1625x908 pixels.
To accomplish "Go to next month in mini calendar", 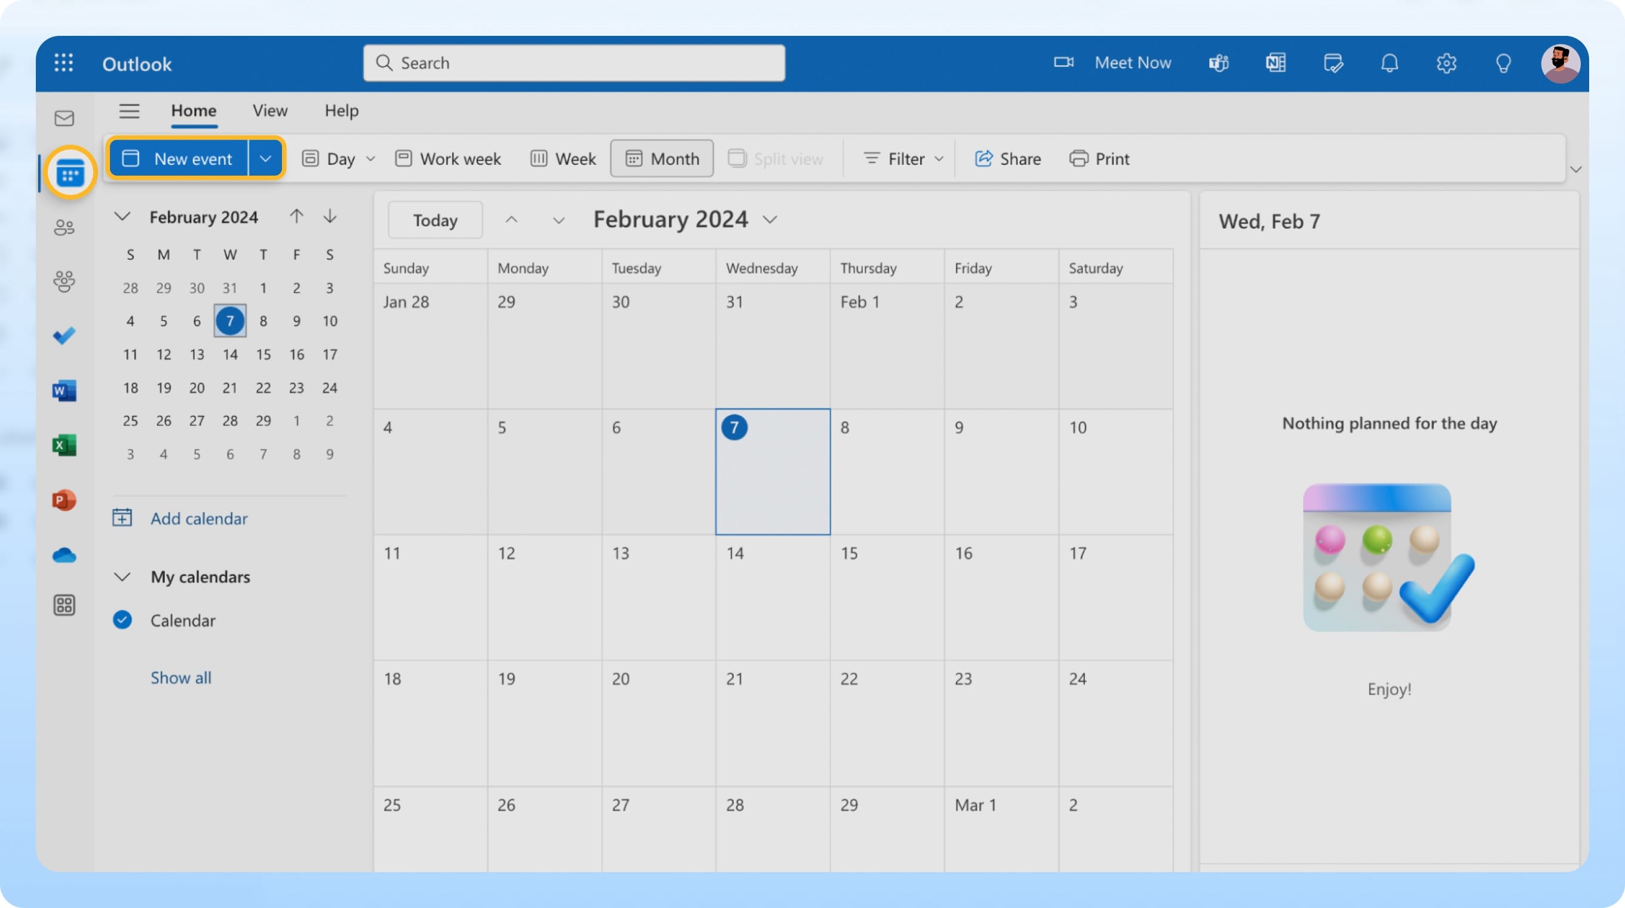I will pyautogui.click(x=330, y=216).
